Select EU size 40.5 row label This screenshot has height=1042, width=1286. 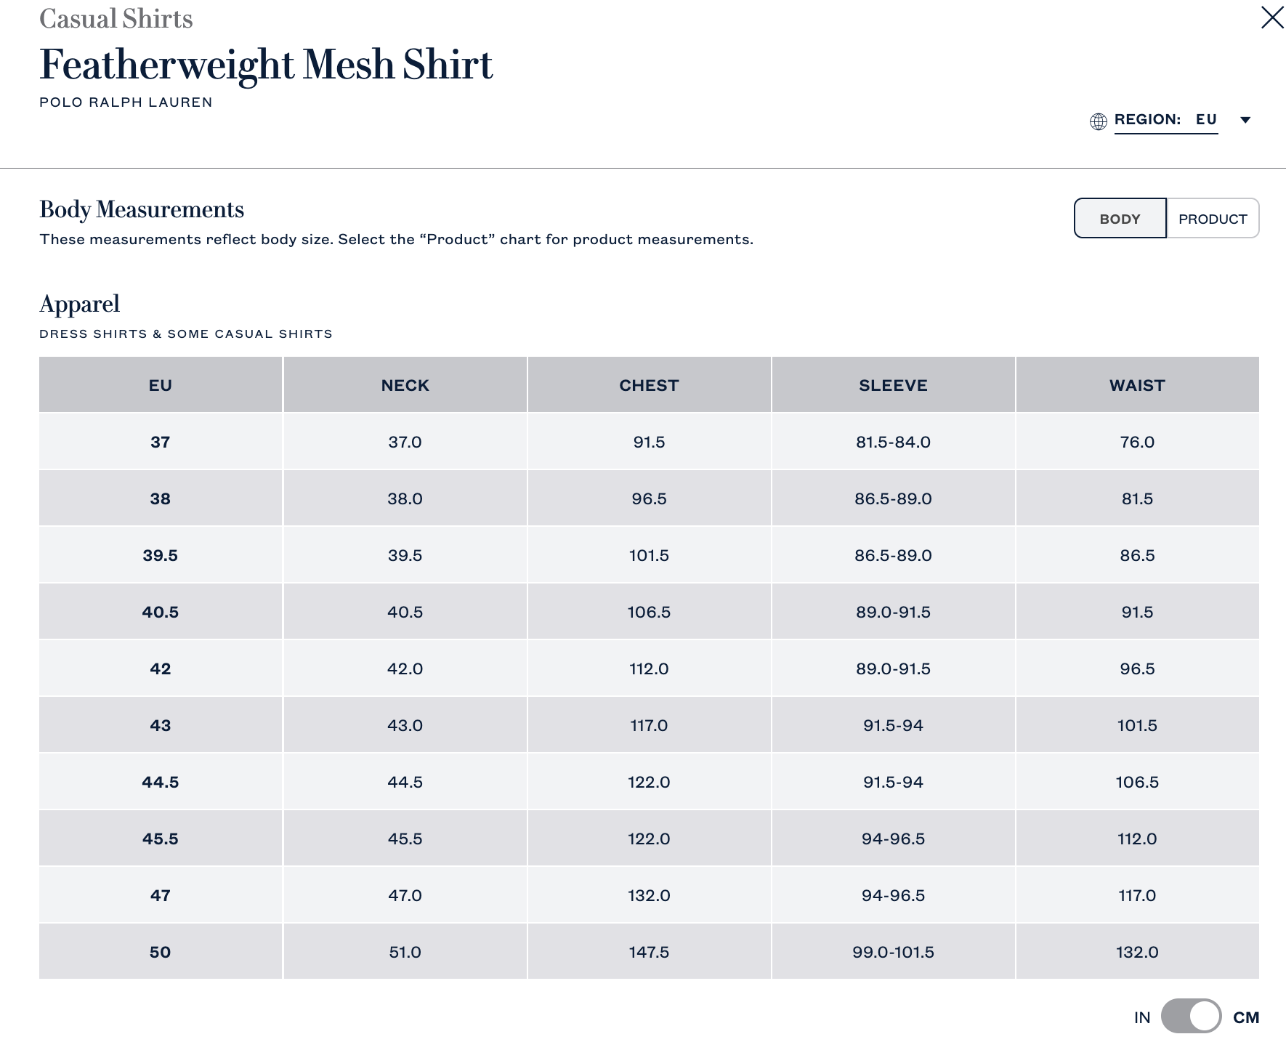[x=161, y=612]
